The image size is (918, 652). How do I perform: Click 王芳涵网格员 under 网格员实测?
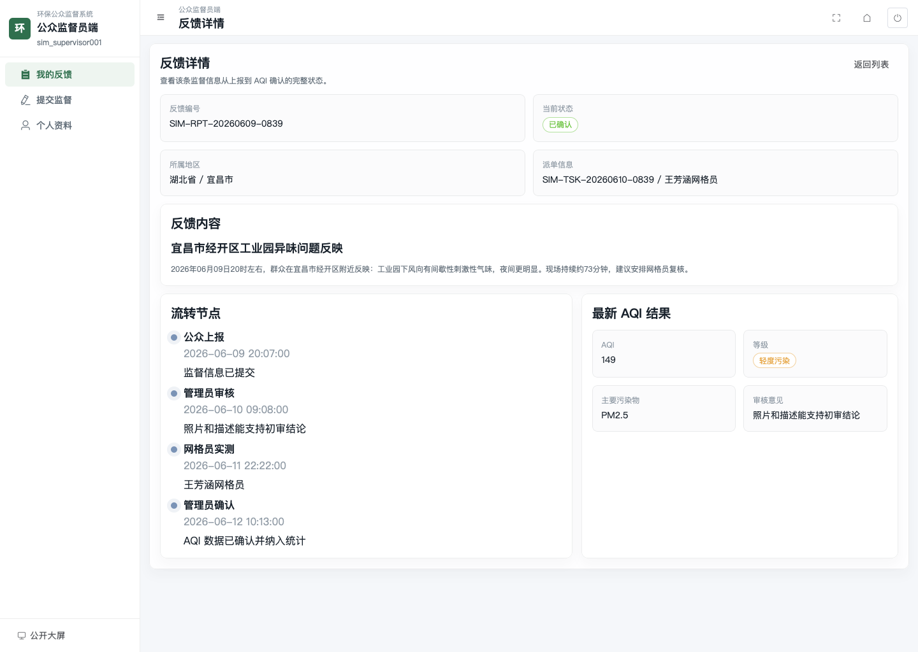coord(214,485)
